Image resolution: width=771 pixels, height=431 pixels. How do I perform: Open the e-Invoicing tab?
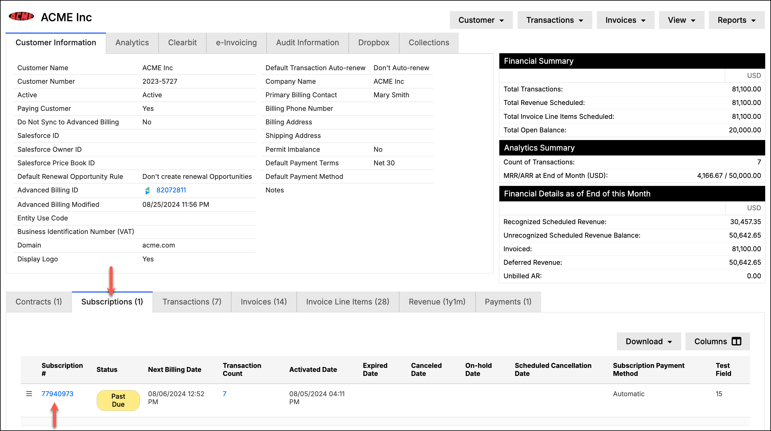pos(236,43)
